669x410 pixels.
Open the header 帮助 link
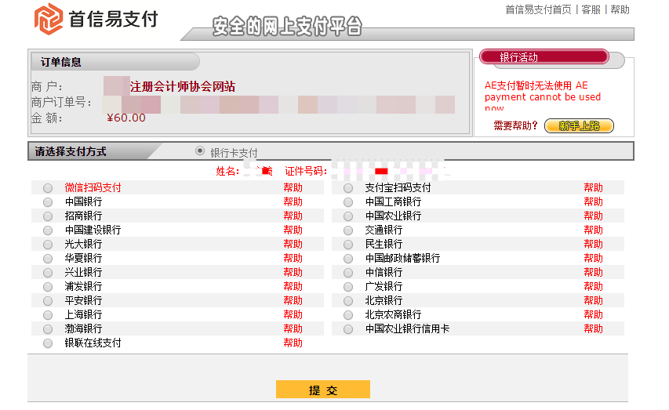(620, 9)
